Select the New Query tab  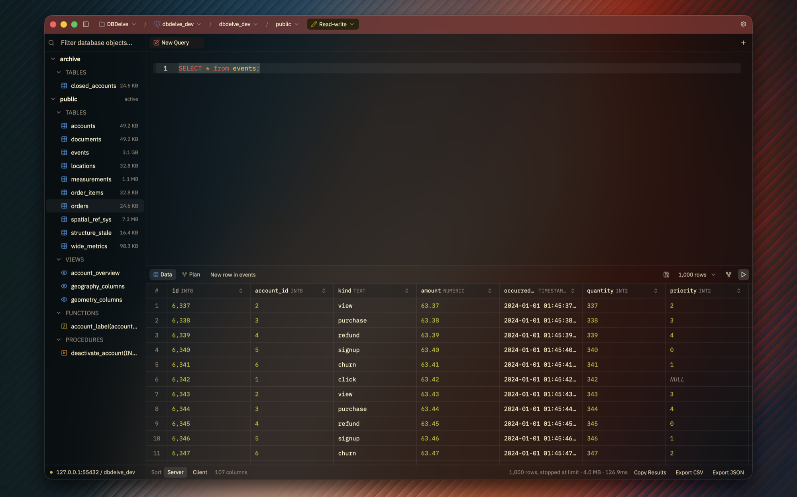point(176,43)
